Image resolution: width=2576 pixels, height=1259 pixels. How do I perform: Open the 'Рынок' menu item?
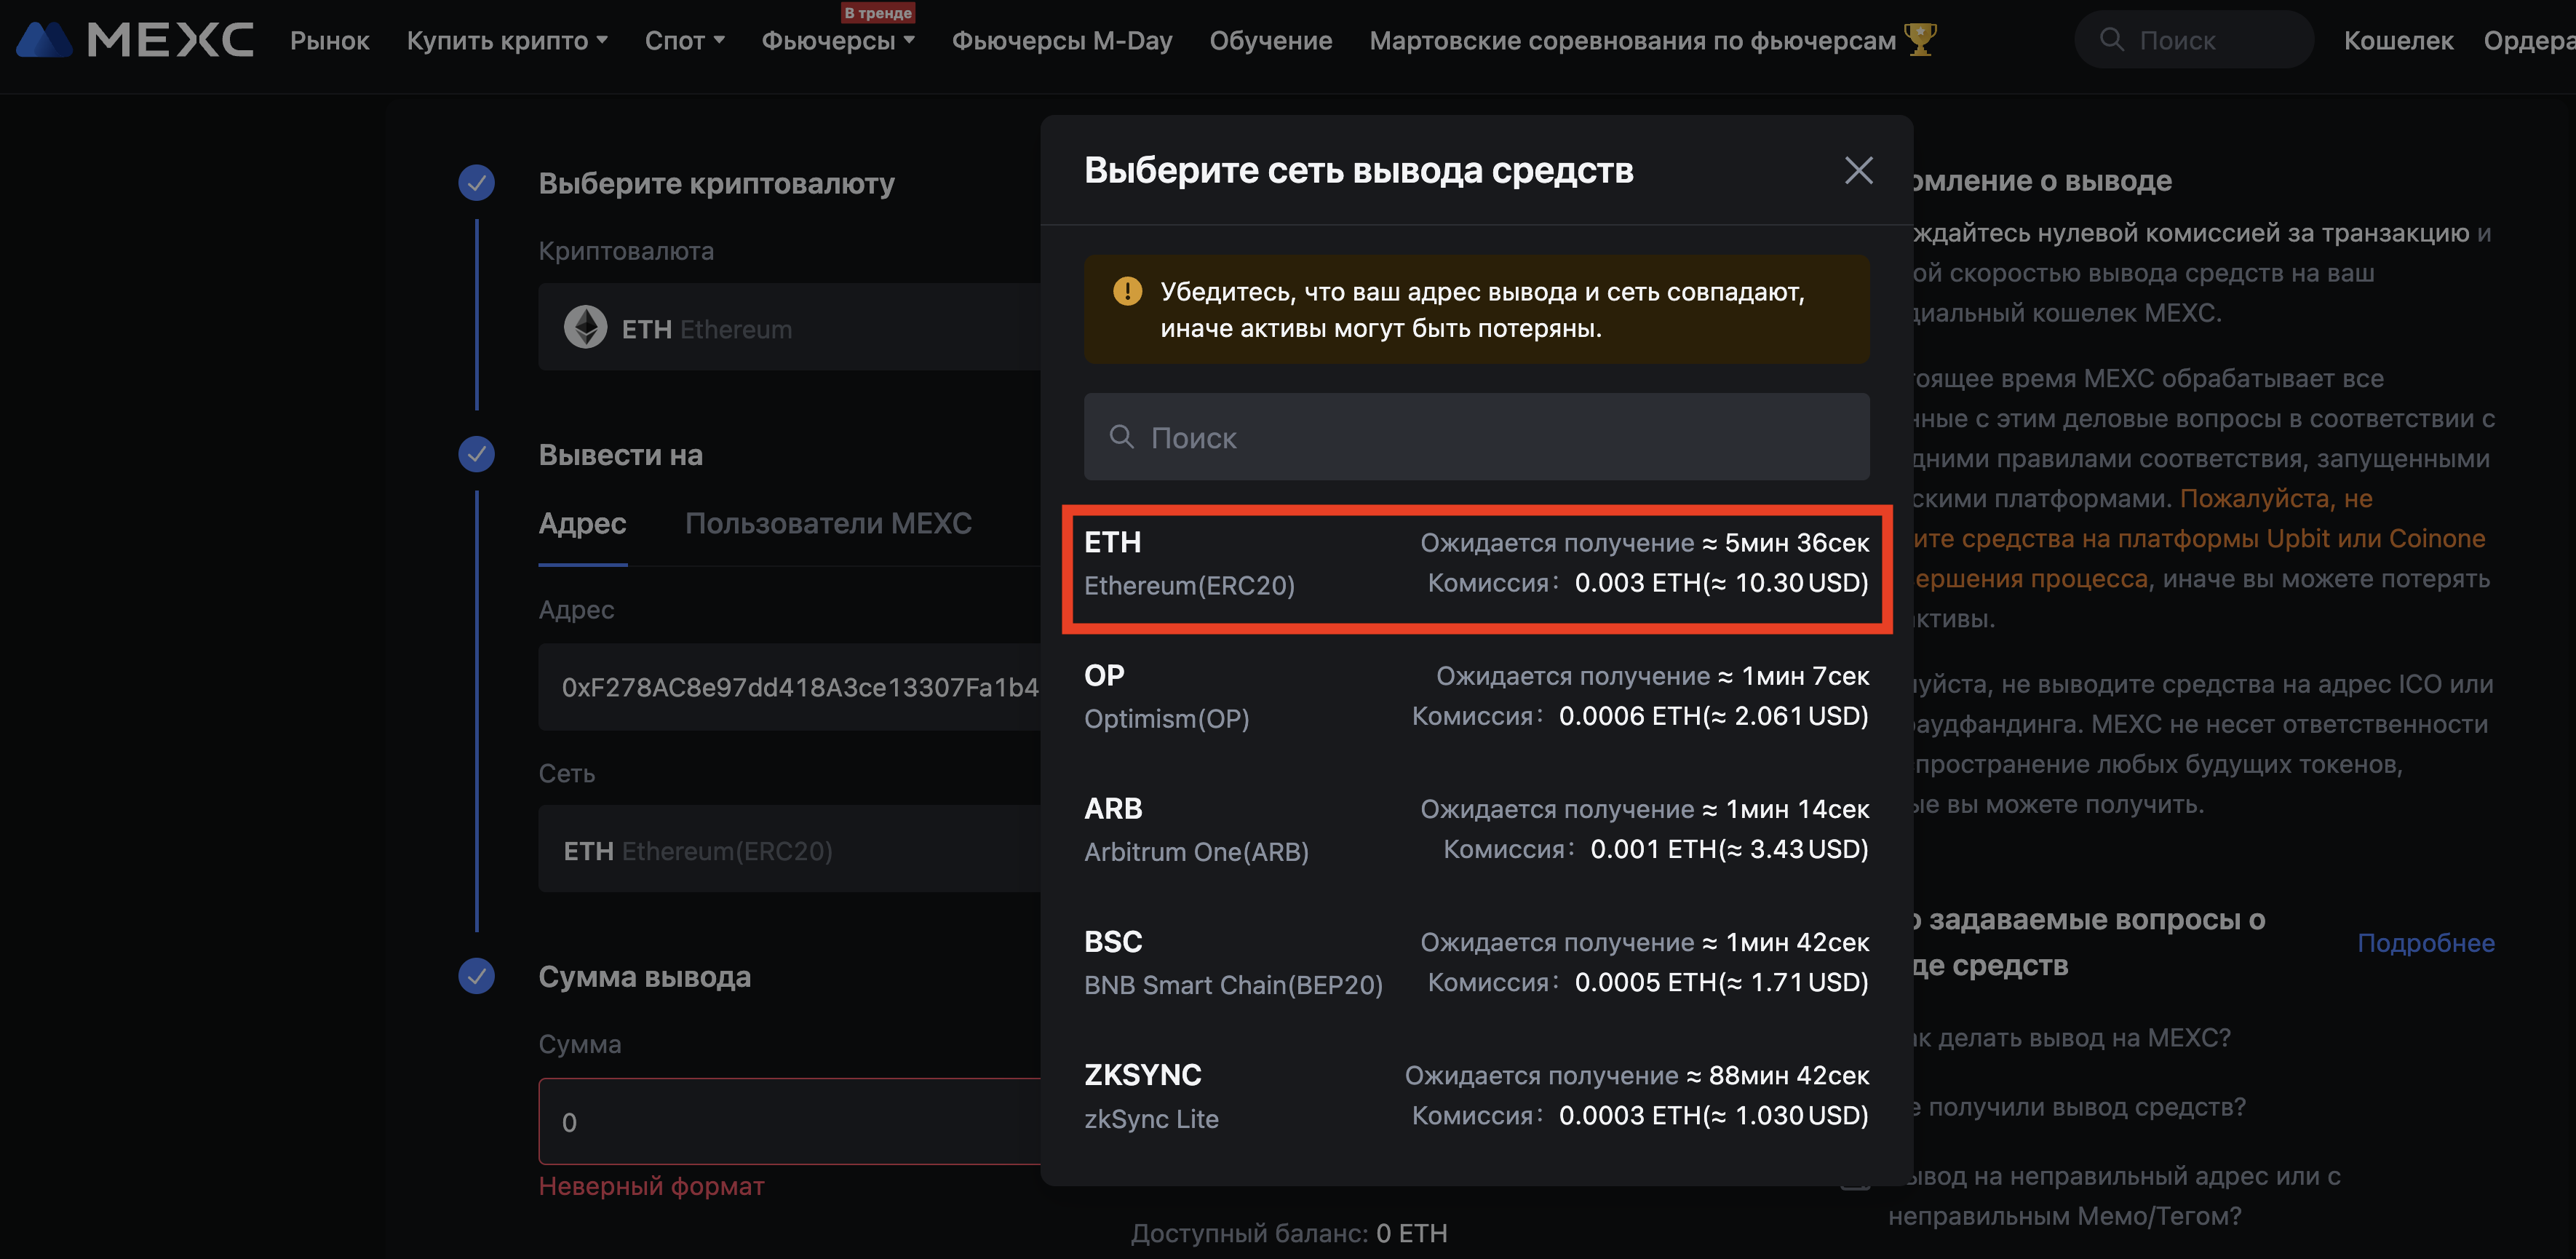pyautogui.click(x=329, y=41)
